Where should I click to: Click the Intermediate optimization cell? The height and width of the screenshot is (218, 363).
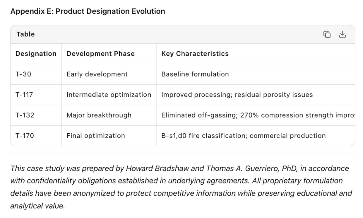109,95
